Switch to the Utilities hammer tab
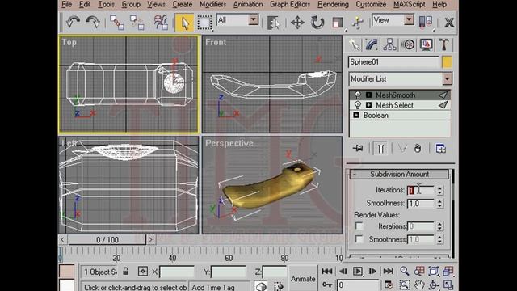Screen dimensions: 517x291 [443, 44]
